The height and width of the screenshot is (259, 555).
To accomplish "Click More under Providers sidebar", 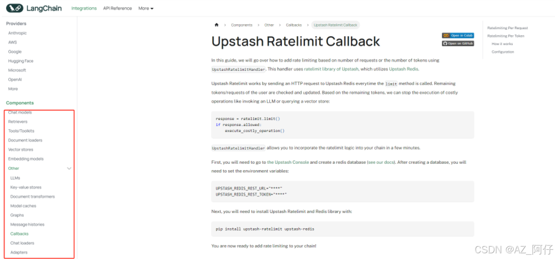I will tap(13, 89).
